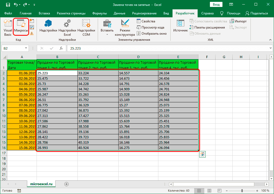Open Надстройки COM add-ins
The image size is (274, 194).
click(x=86, y=28)
